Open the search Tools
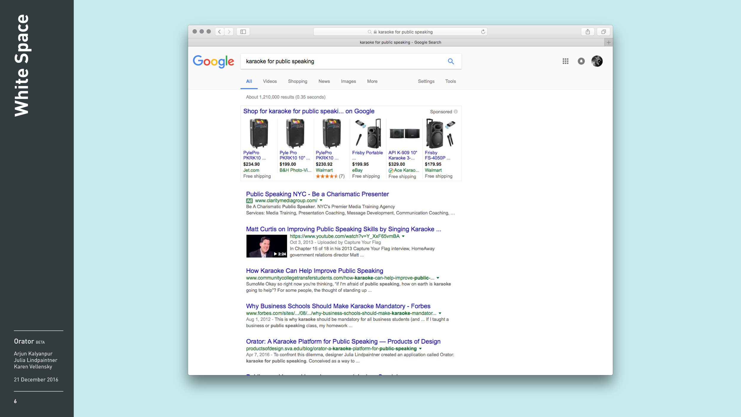 coord(451,81)
